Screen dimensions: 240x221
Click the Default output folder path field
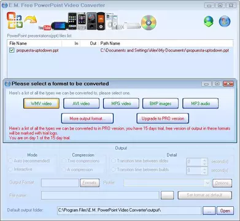click(129, 211)
